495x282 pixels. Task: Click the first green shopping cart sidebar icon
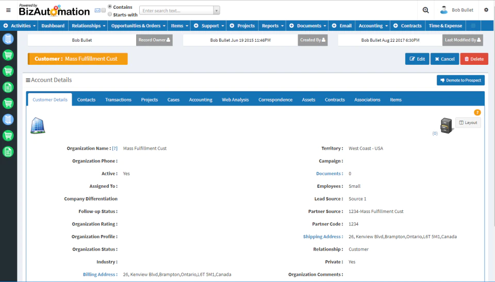(x=8, y=55)
